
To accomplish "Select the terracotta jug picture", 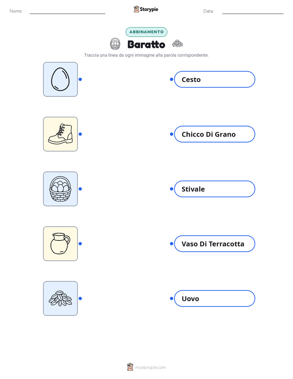I will click(x=60, y=244).
